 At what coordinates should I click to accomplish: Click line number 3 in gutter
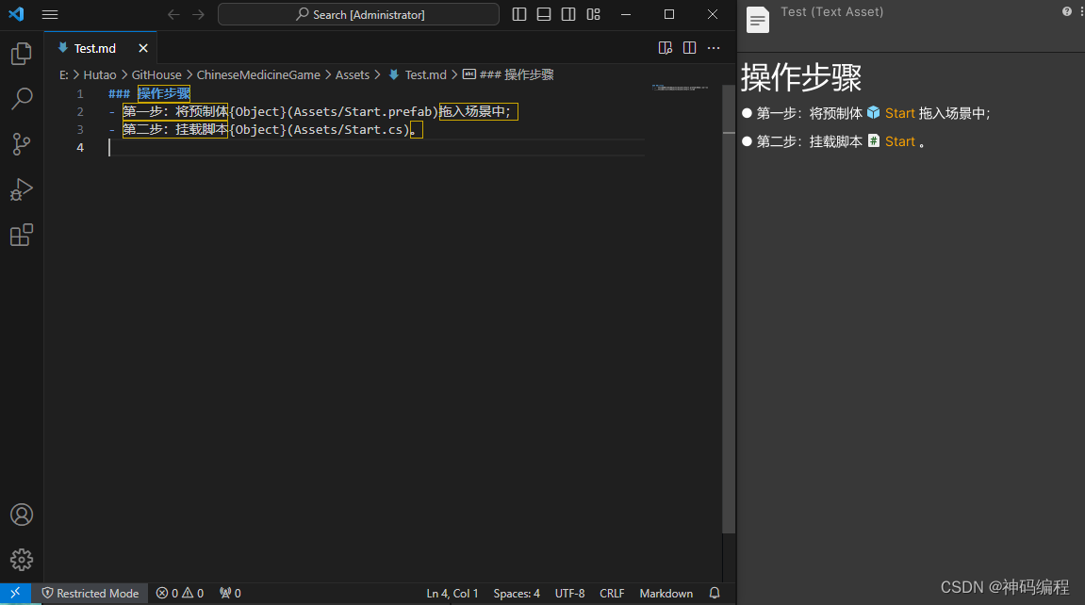click(x=80, y=129)
